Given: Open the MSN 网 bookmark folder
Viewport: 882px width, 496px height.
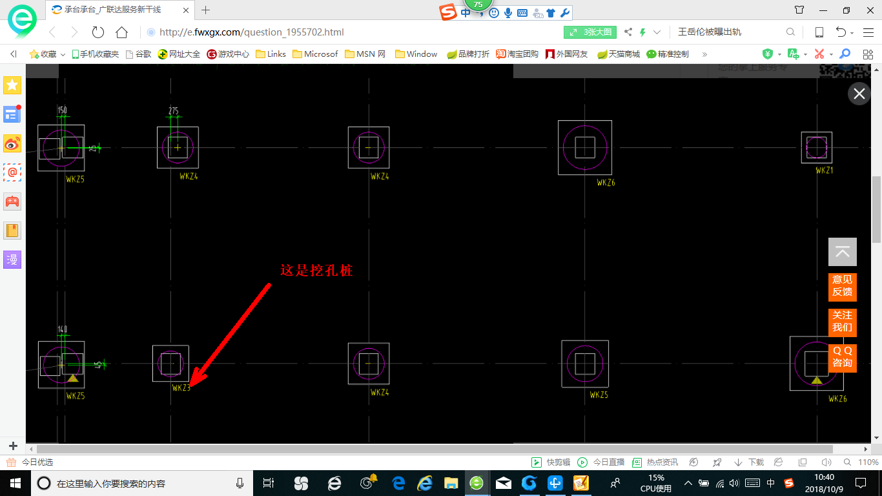Looking at the screenshot, I should click(365, 54).
